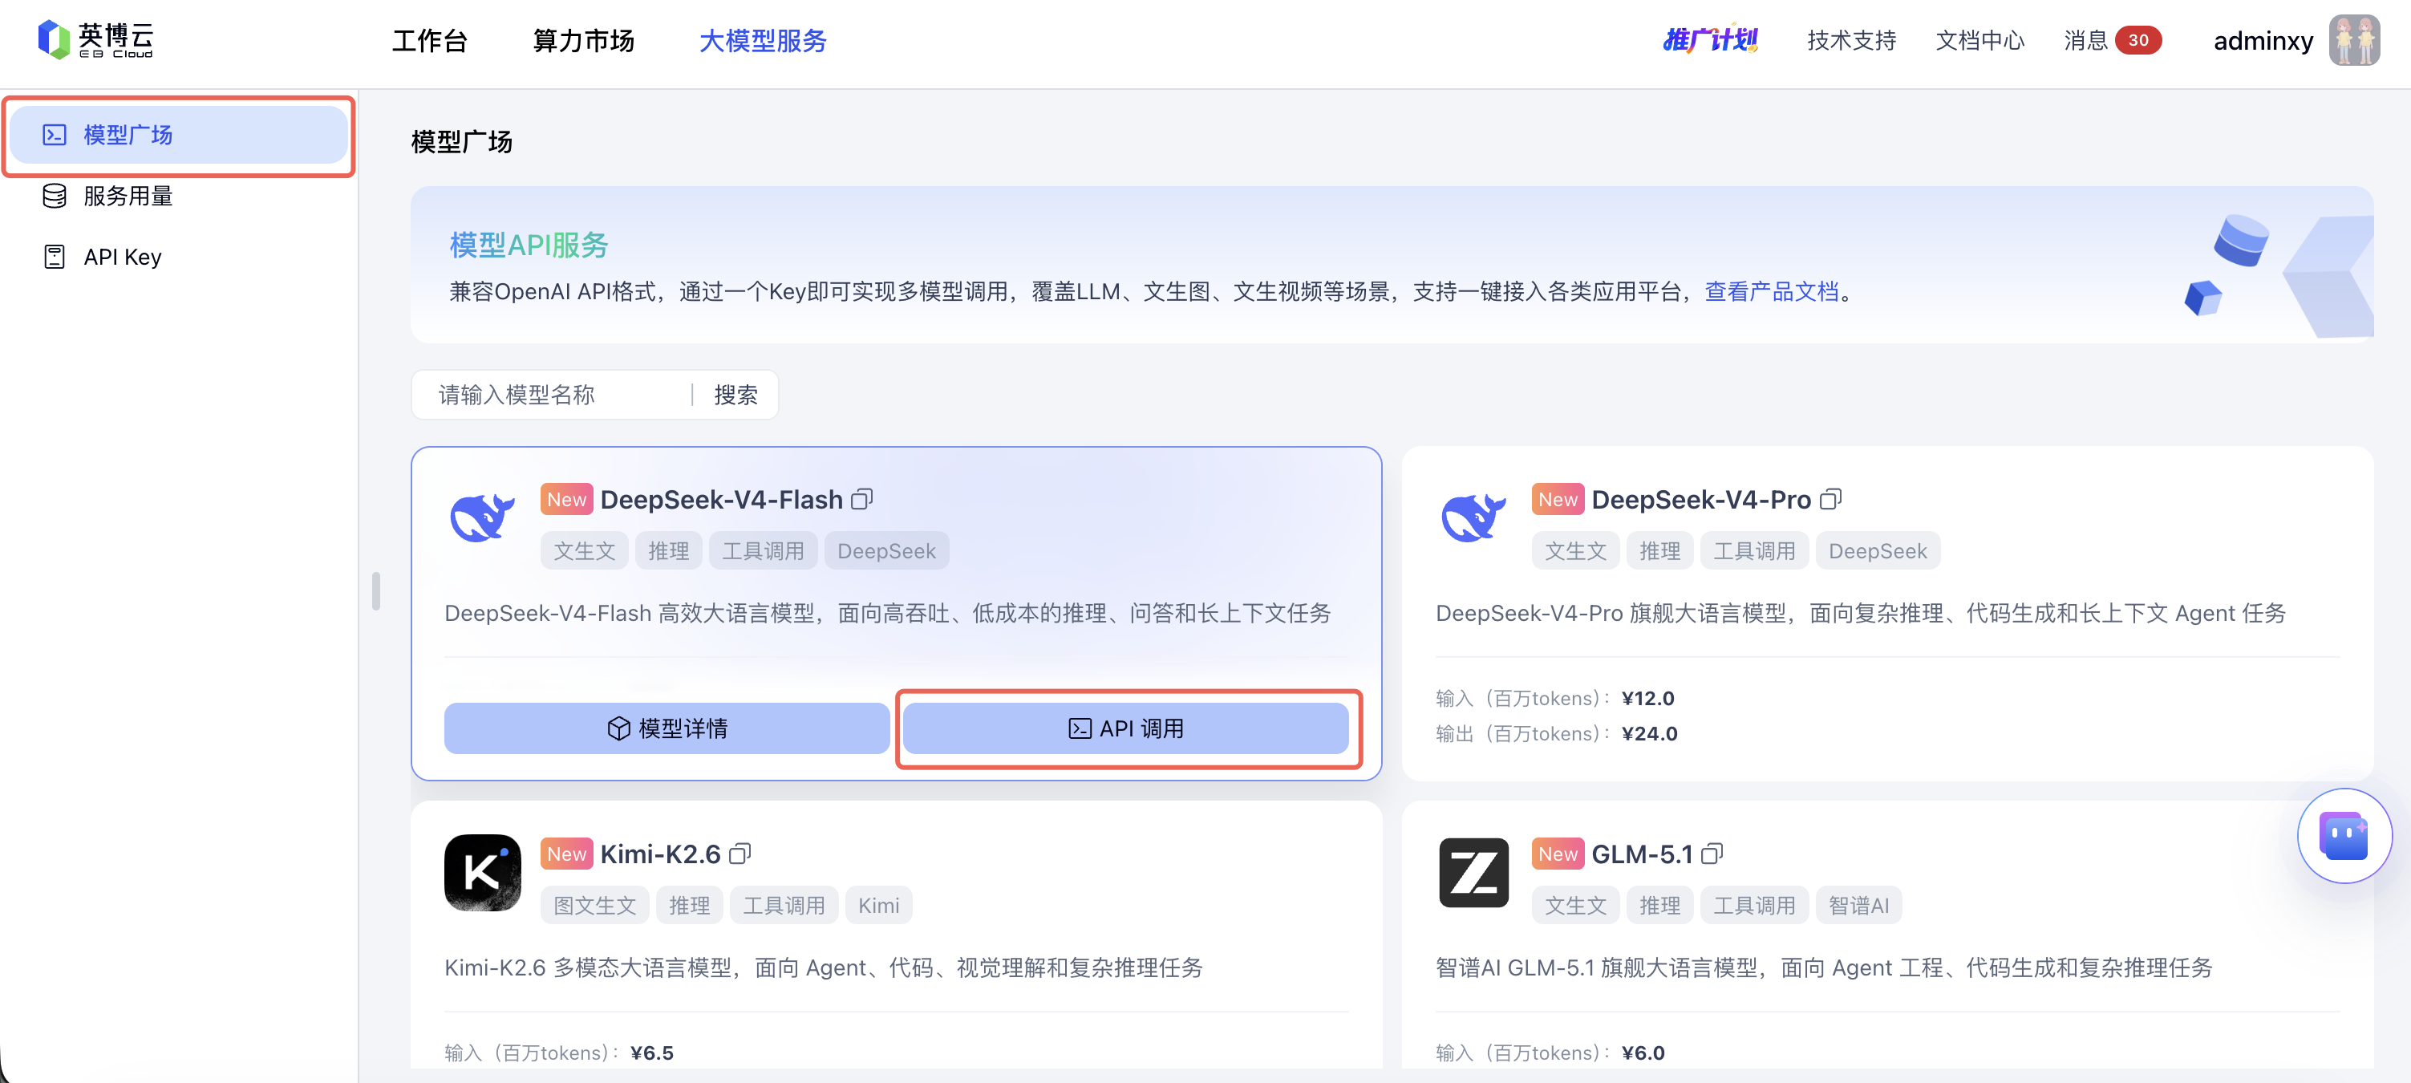The width and height of the screenshot is (2411, 1083).
Task: Click the Kimi-K2.6 title
Action: click(661, 854)
